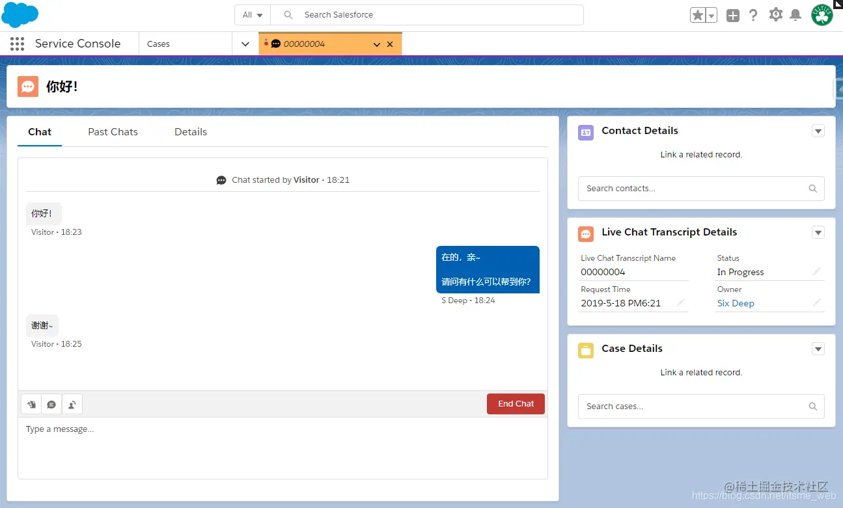Screen dimensions: 843x508
Task: Focus the Search contacts field
Action: point(701,189)
